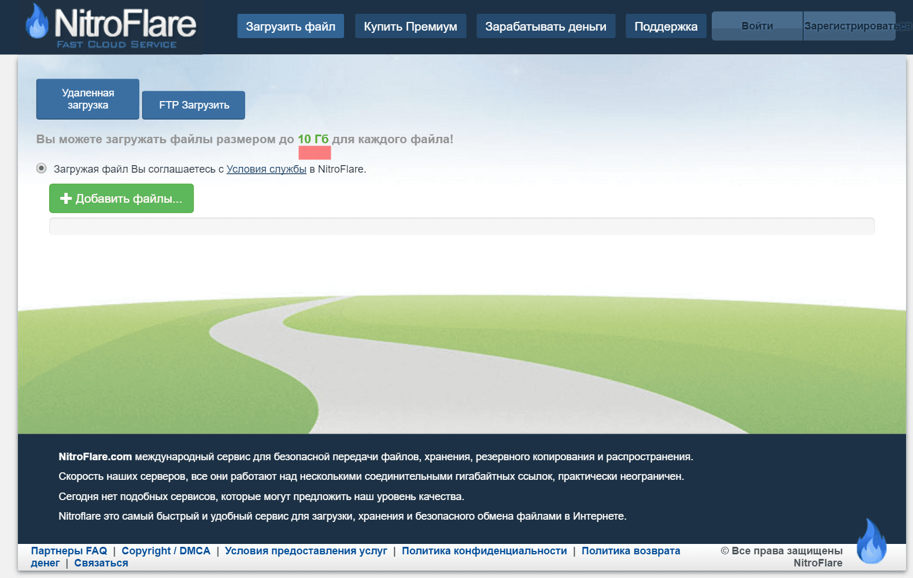Open the Купить Премиум menu item
Viewport: 913px width, 578px height.
point(411,26)
